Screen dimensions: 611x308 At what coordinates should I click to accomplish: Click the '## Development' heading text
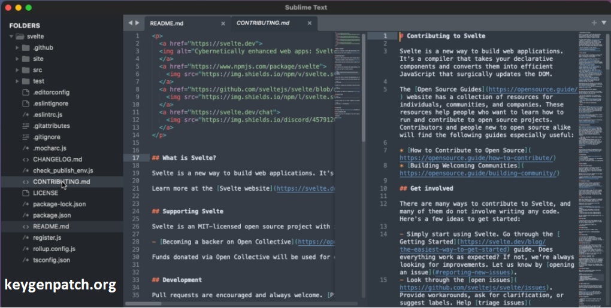pyautogui.click(x=177, y=280)
